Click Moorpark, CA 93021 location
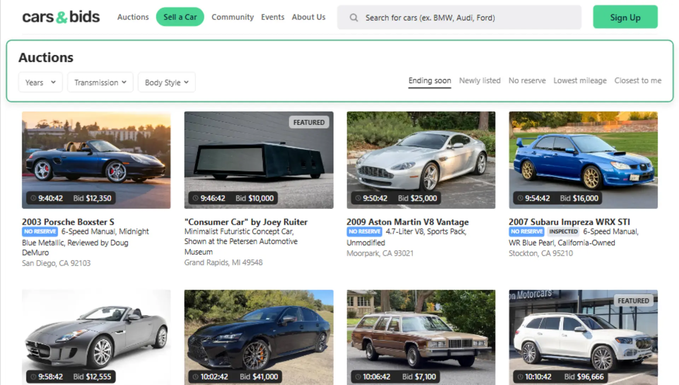Image resolution: width=679 pixels, height=385 pixels. click(x=380, y=253)
